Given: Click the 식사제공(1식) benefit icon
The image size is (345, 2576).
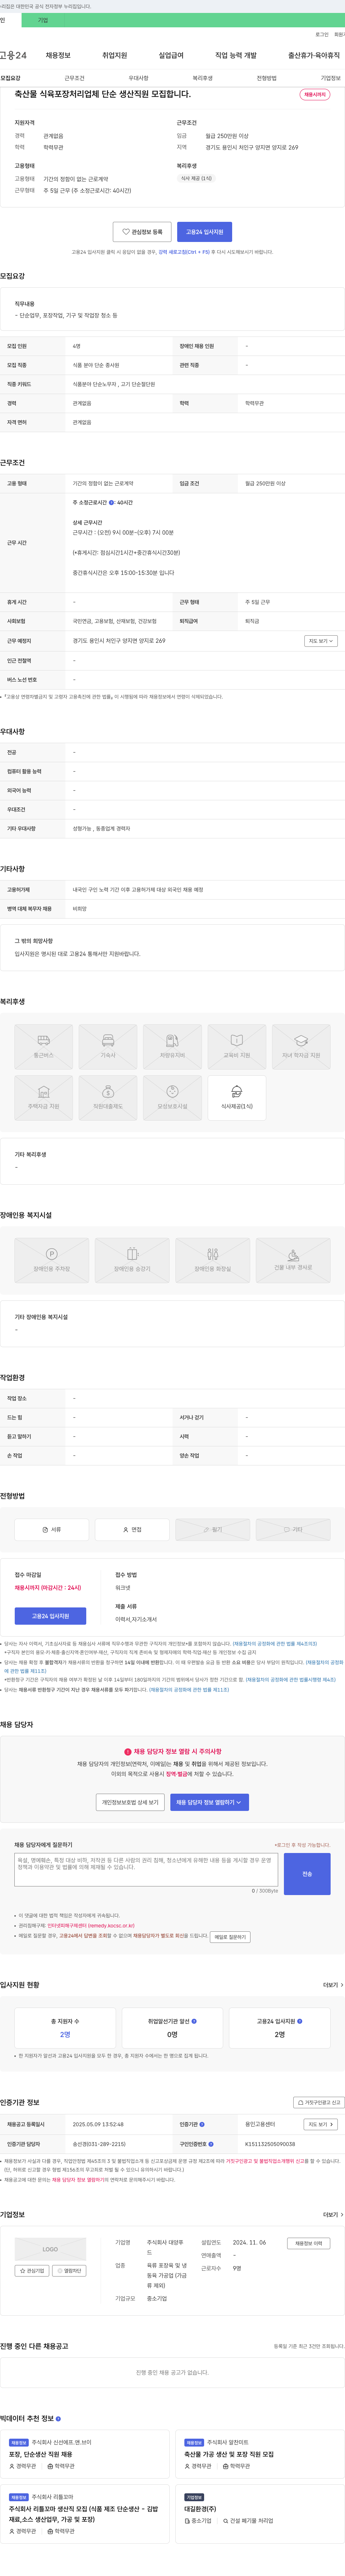Looking at the screenshot, I should coord(237,1098).
